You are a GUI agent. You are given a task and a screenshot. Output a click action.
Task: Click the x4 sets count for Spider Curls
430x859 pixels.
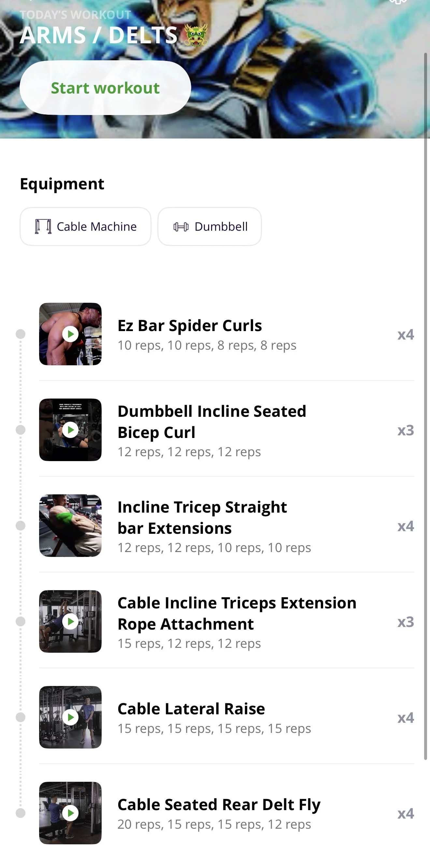[405, 334]
